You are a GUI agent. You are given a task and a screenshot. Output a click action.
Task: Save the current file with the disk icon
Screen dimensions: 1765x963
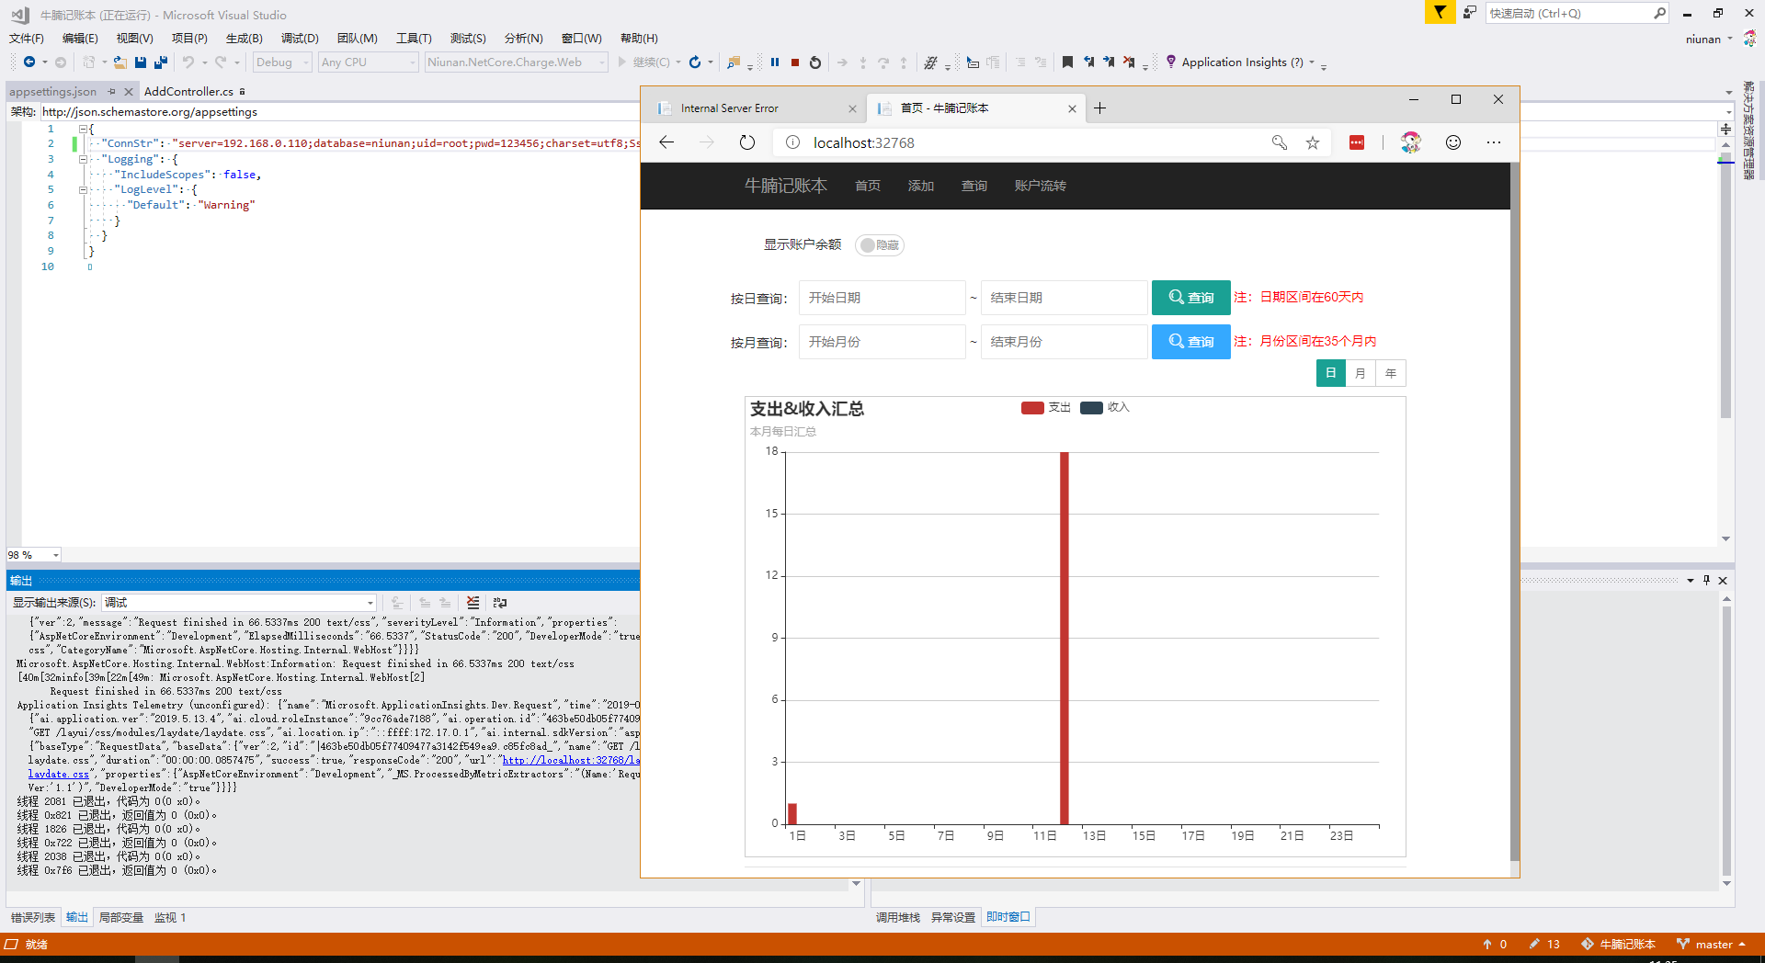[141, 62]
